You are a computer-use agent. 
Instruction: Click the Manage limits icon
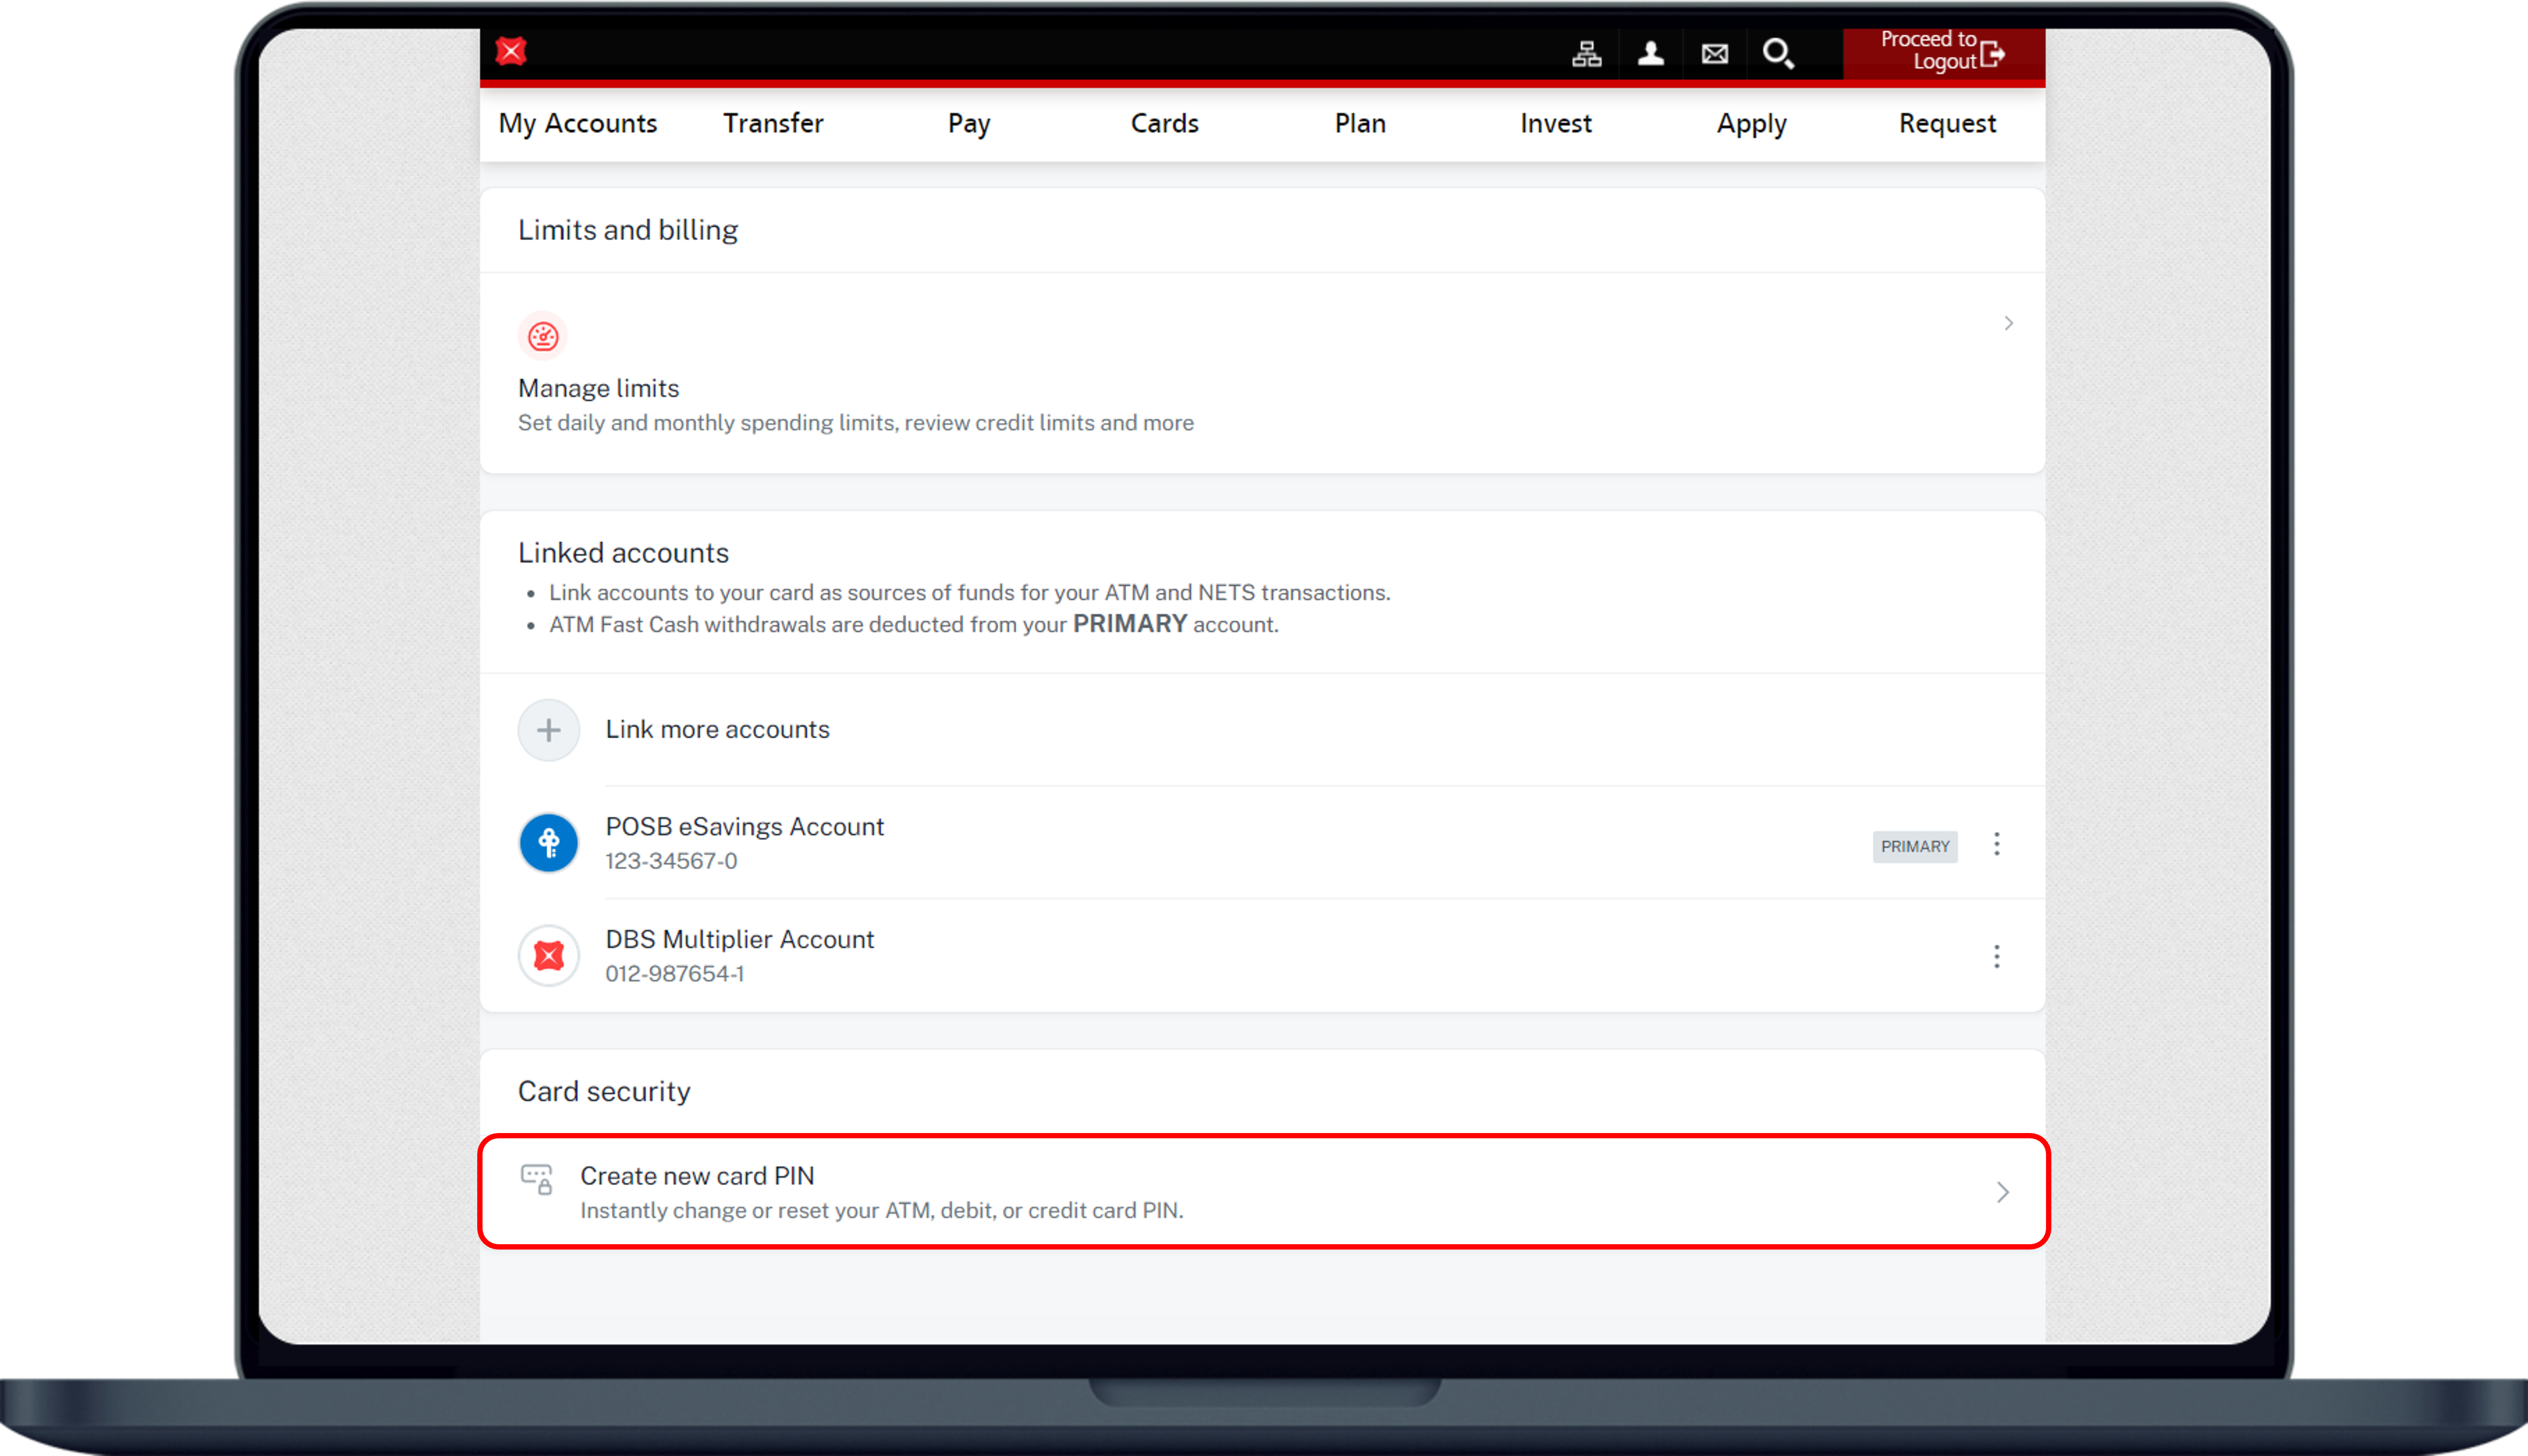pos(544,336)
